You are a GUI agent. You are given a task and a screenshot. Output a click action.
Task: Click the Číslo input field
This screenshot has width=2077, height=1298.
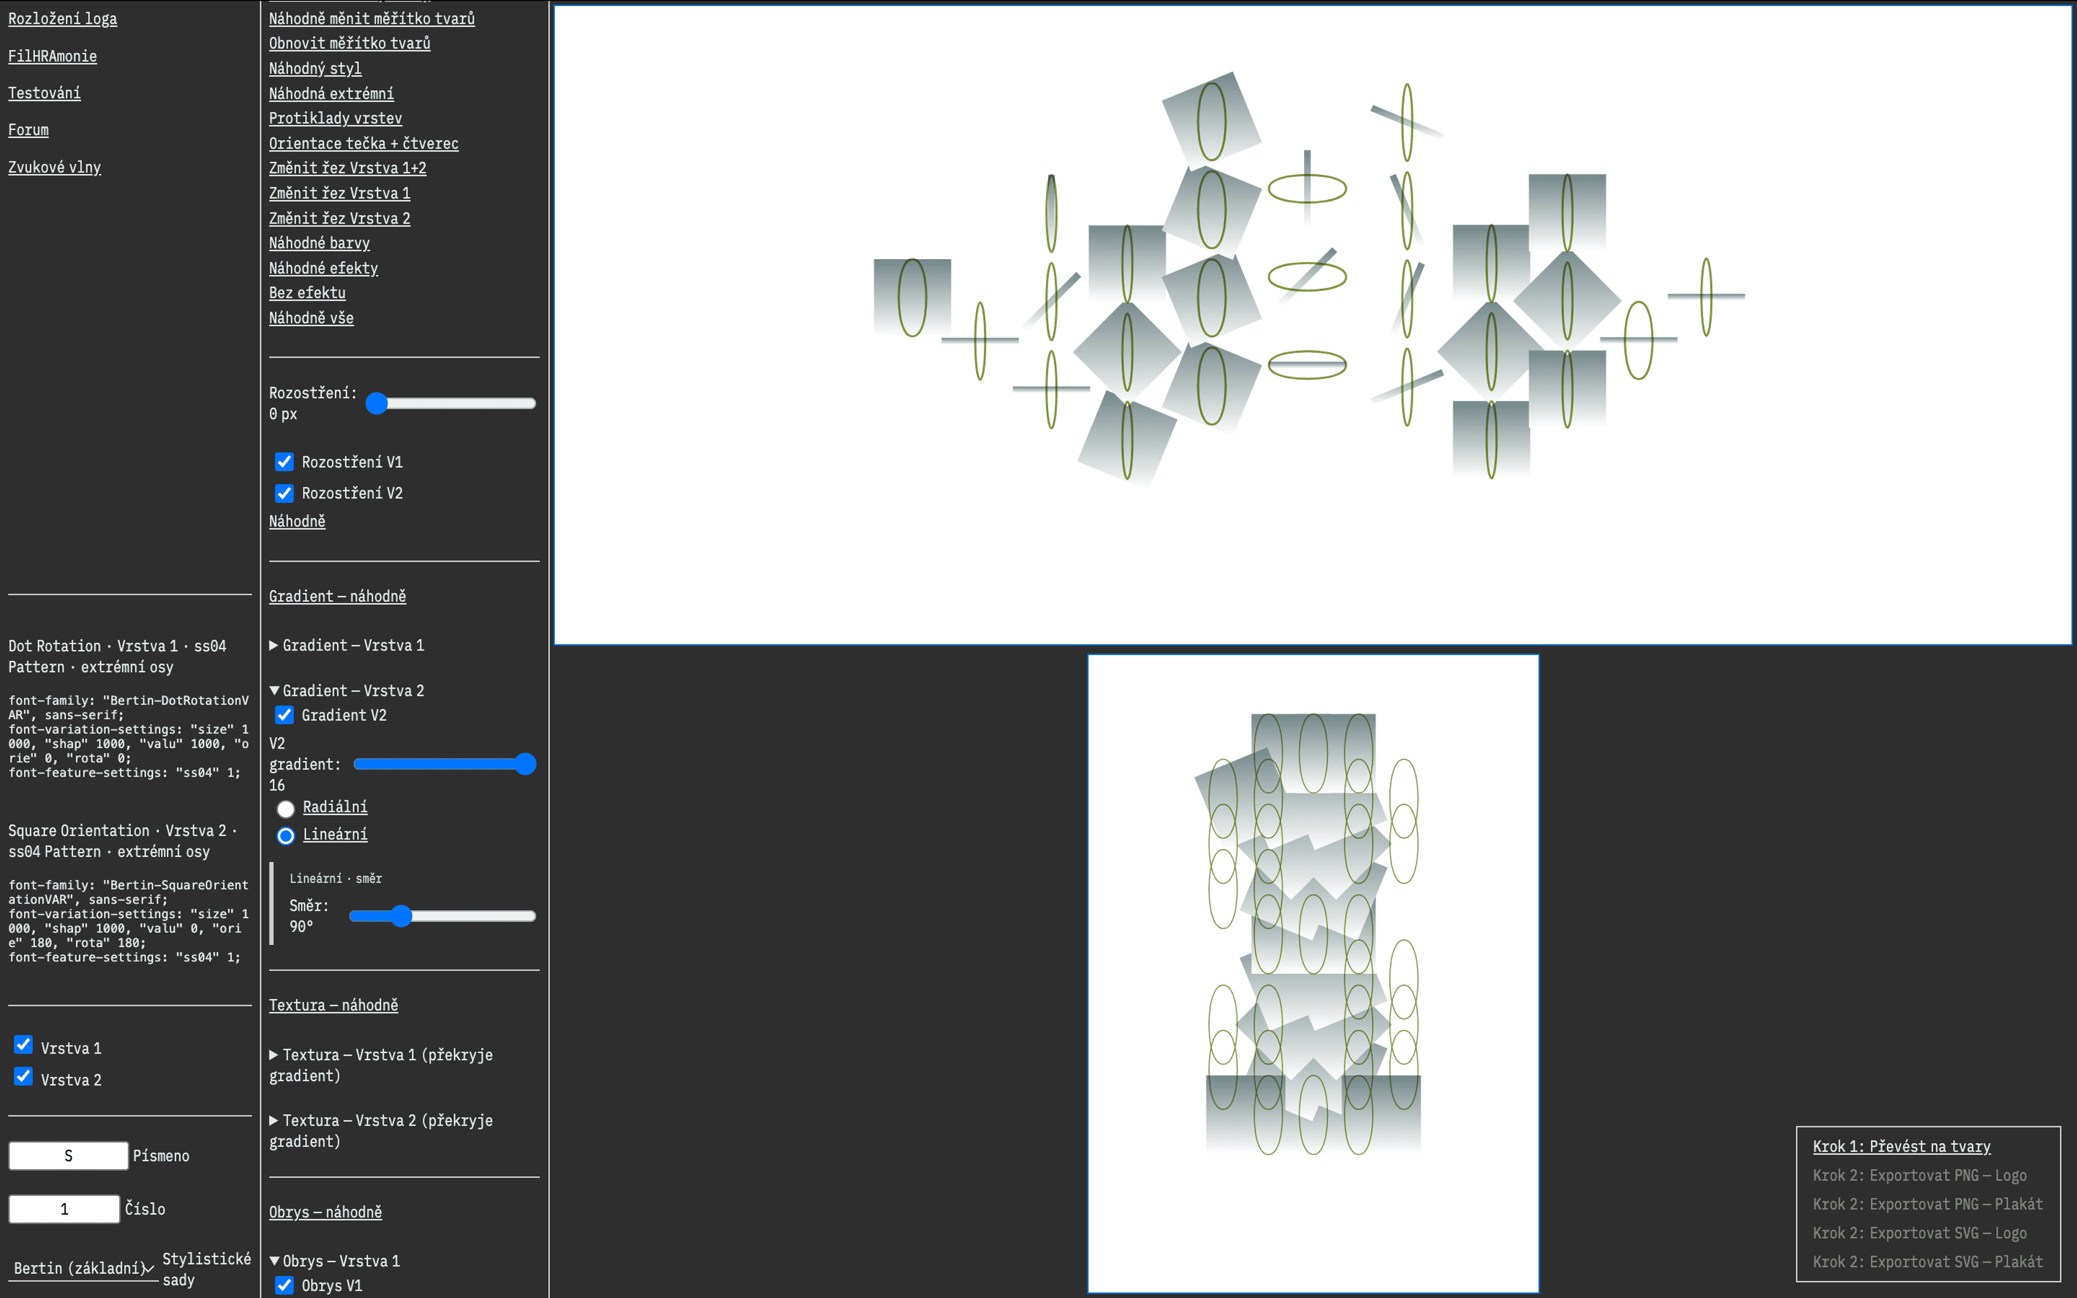pos(64,1209)
